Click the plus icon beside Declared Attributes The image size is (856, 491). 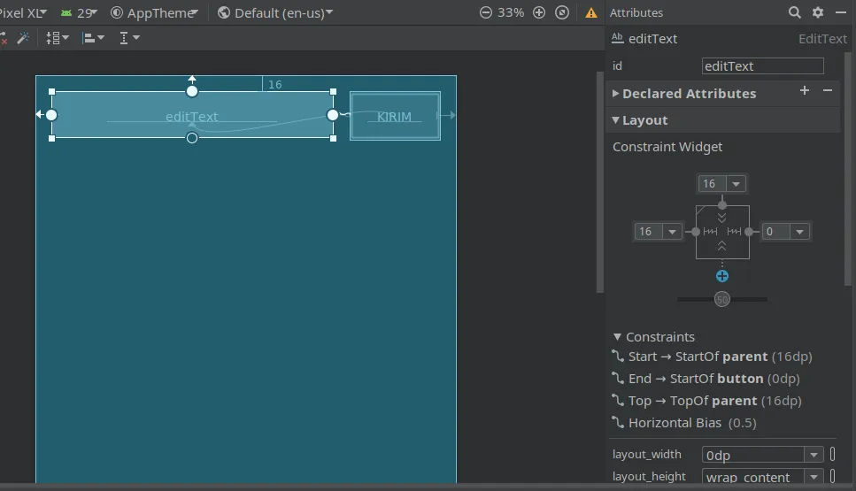[x=804, y=90]
